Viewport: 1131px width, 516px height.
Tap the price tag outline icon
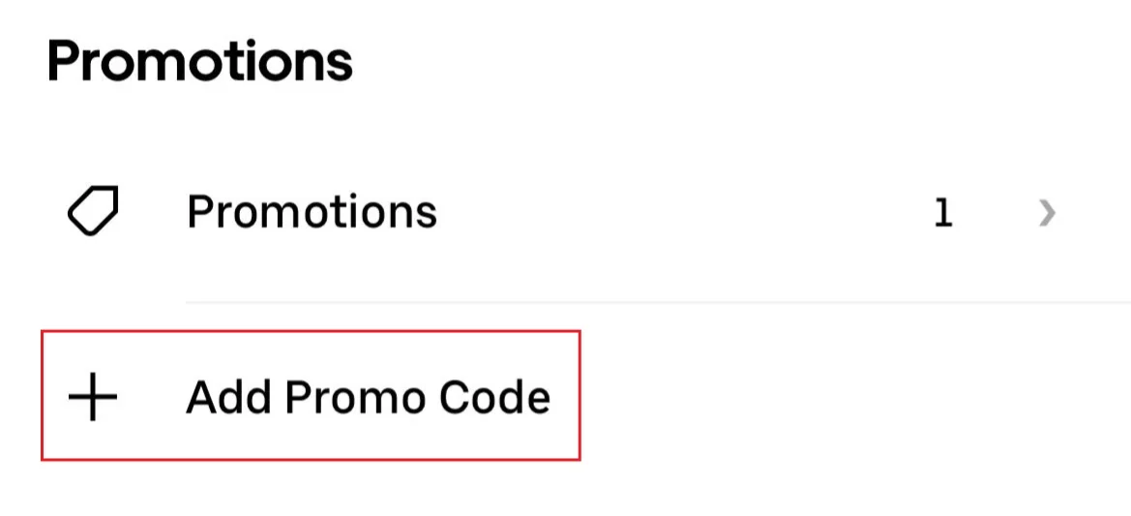pyautogui.click(x=93, y=212)
